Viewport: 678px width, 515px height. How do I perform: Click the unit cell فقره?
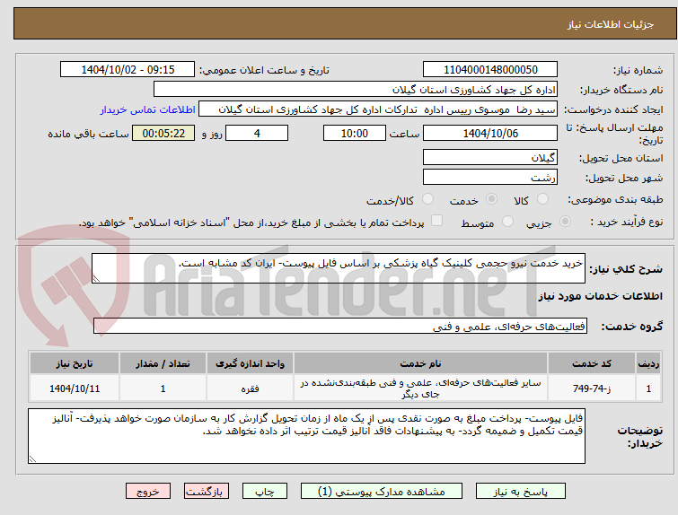pyautogui.click(x=250, y=388)
